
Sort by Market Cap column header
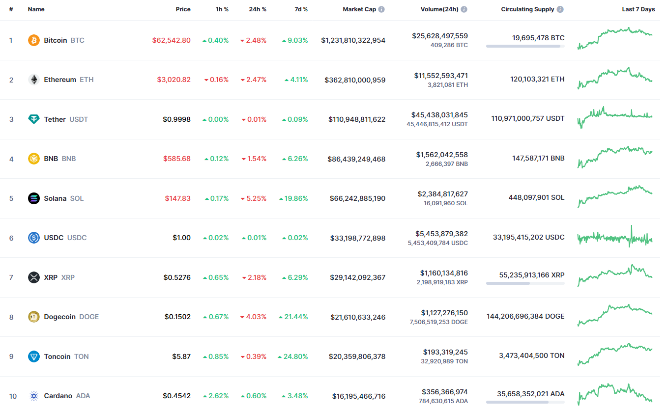coord(359,9)
